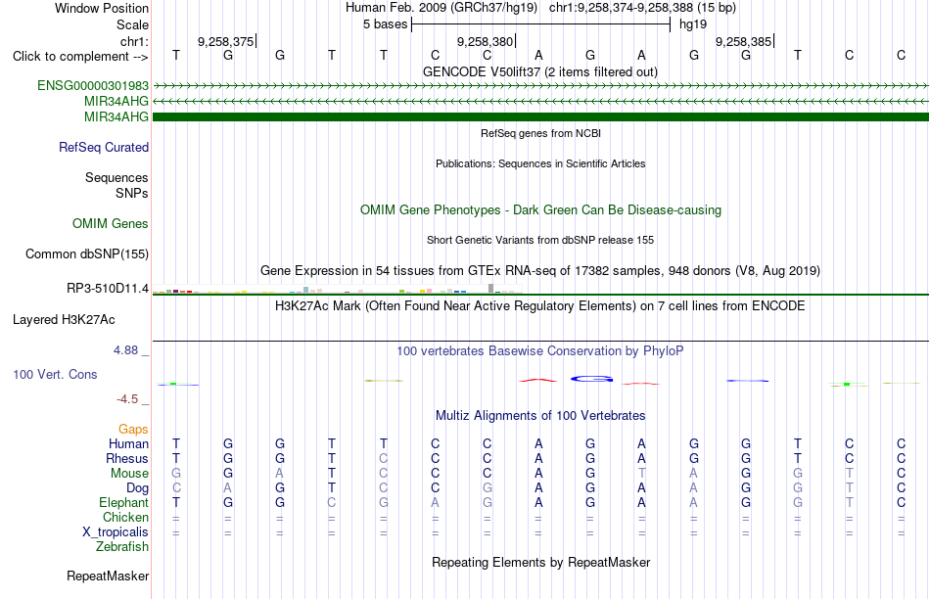Select the Human Feb. 2009 (GRCh37/hg19) text

pyautogui.click(x=442, y=8)
